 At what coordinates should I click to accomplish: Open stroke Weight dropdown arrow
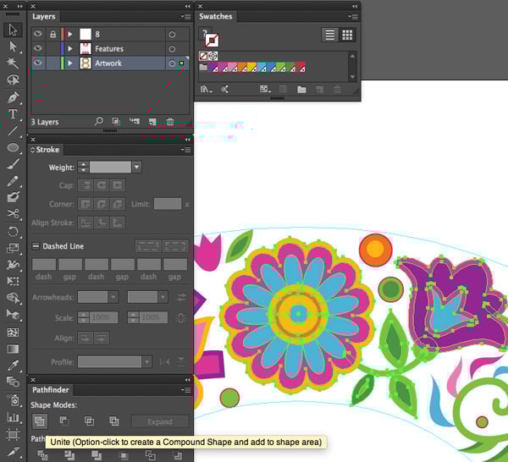click(x=136, y=167)
